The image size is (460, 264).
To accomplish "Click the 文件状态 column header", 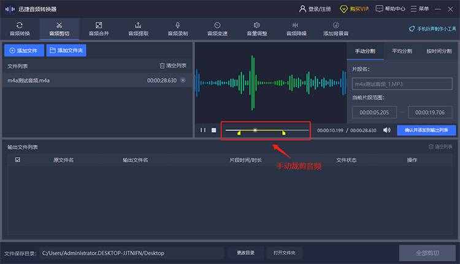I will [x=346, y=160].
